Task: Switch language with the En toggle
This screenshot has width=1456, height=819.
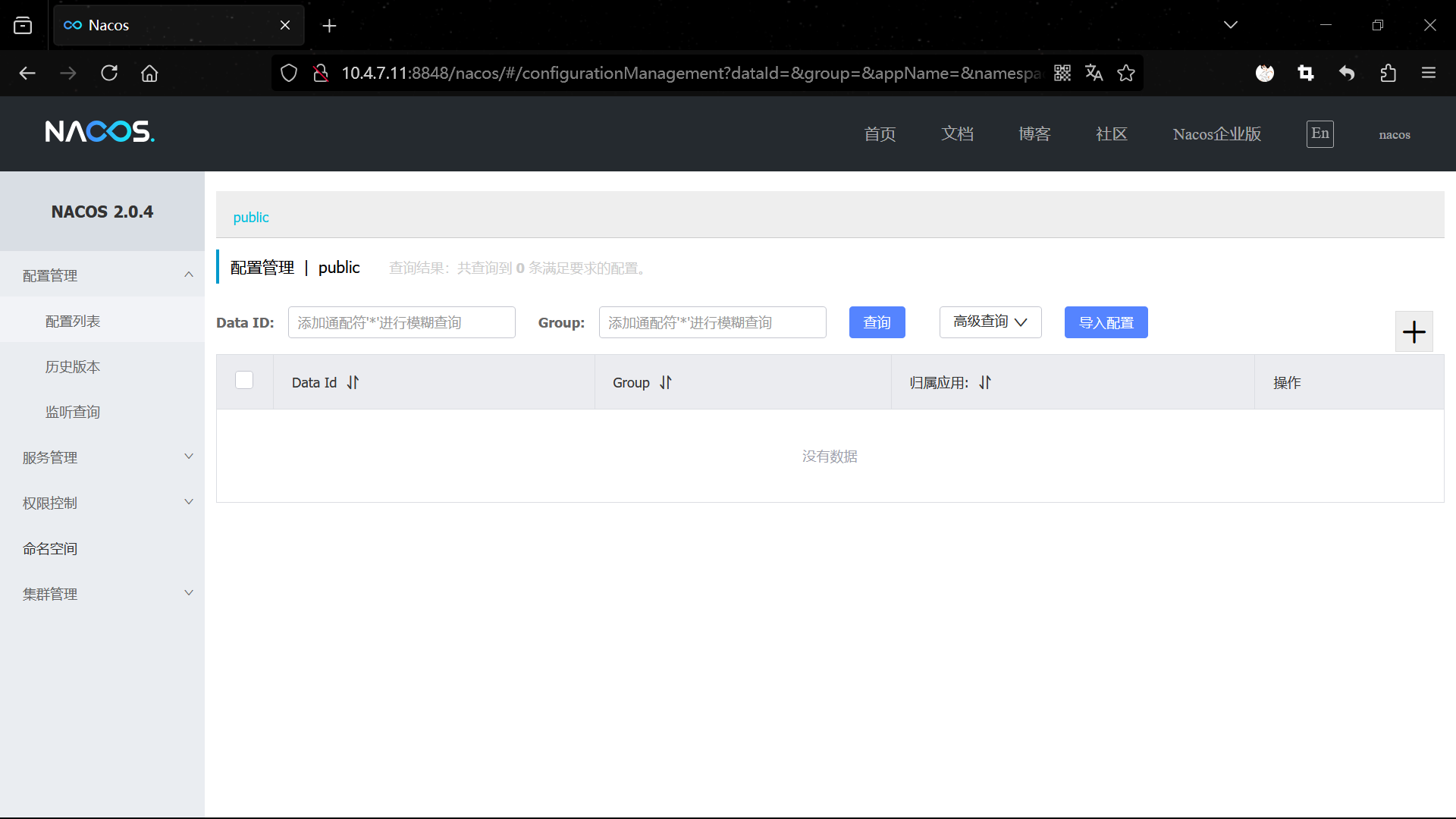Action: 1319,134
